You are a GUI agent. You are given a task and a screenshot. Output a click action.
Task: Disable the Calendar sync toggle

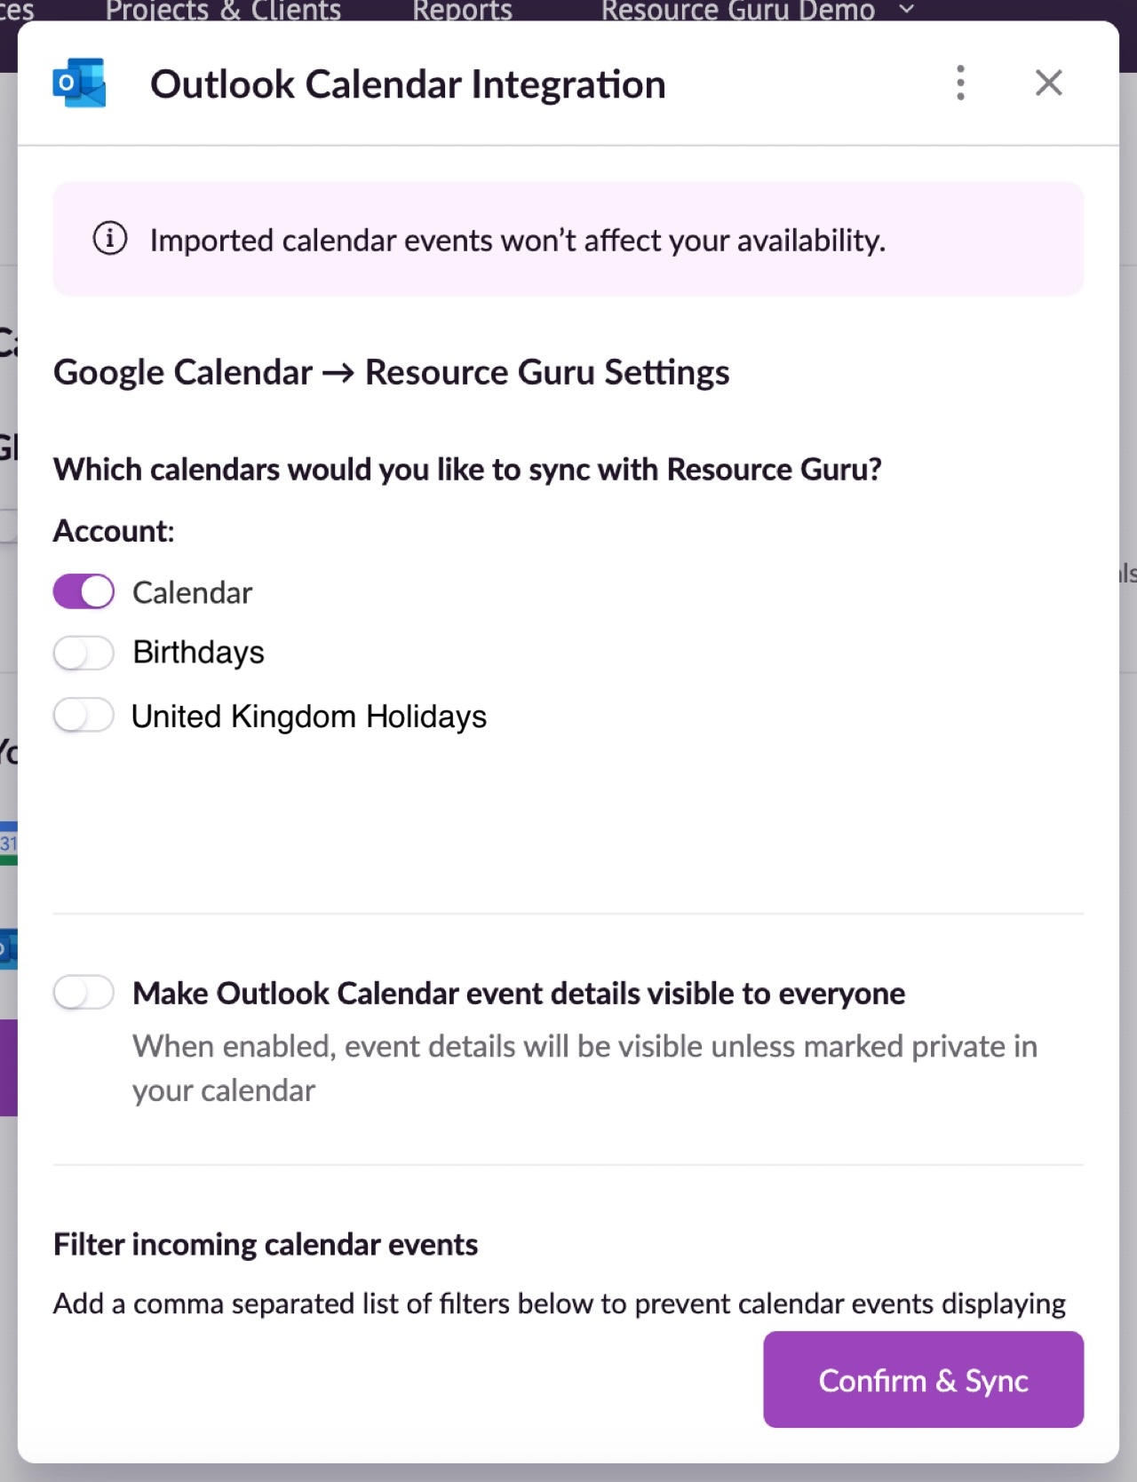(x=83, y=591)
